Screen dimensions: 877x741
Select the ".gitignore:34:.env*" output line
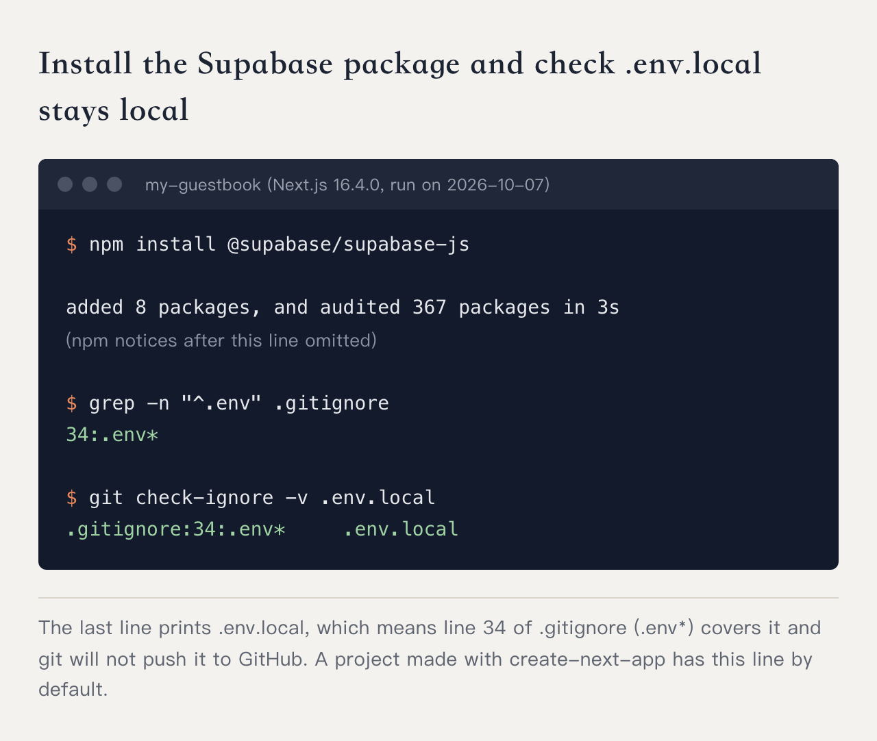262,529
